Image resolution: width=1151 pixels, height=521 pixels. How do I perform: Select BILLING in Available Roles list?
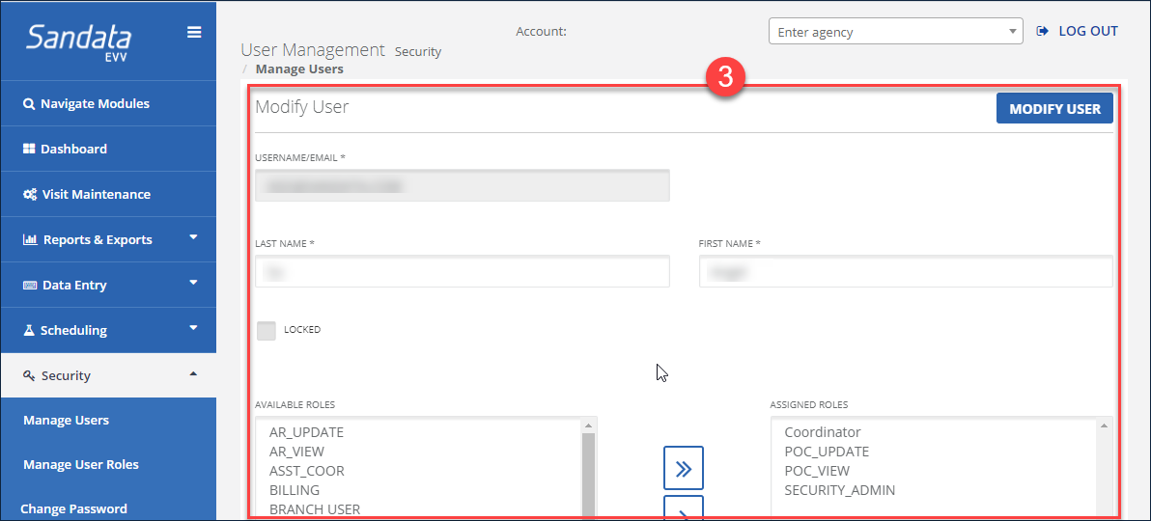tap(295, 490)
